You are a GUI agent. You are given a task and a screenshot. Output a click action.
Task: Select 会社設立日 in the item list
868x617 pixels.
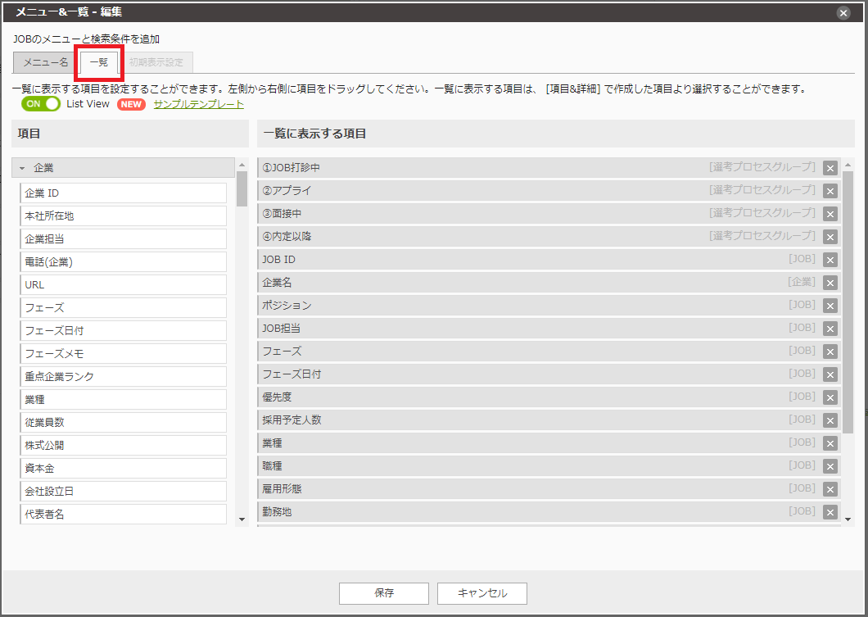(x=124, y=492)
